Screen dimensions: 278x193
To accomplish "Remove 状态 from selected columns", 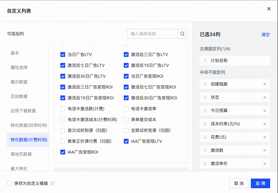I will (x=265, y=98).
